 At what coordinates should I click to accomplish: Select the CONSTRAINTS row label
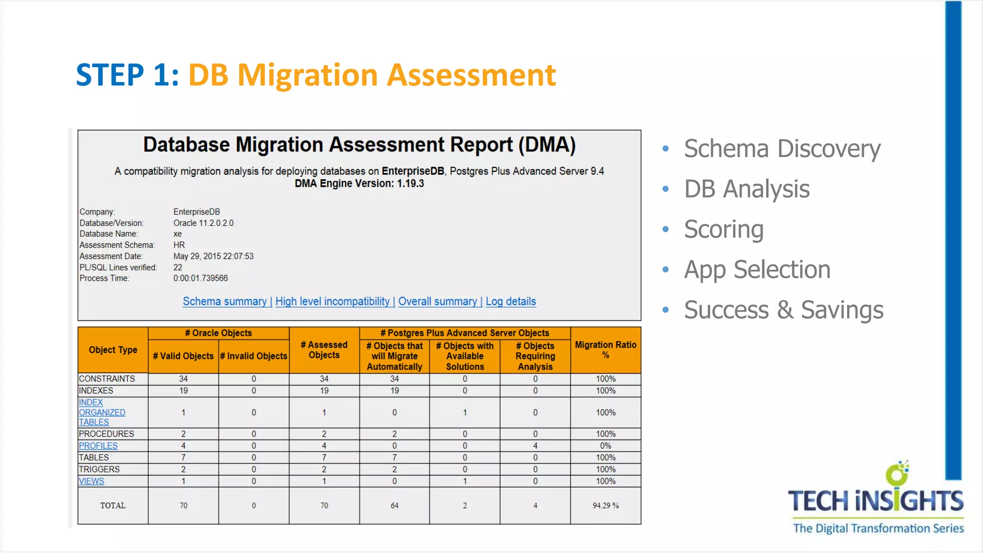(x=107, y=379)
